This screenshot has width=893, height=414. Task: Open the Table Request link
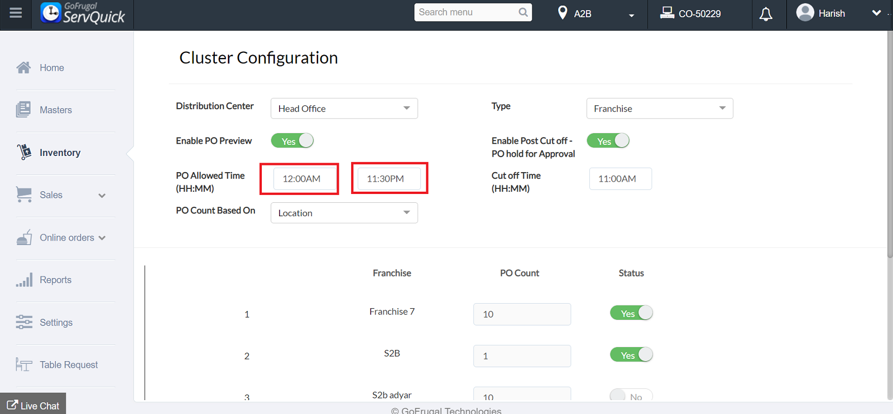pyautogui.click(x=68, y=365)
